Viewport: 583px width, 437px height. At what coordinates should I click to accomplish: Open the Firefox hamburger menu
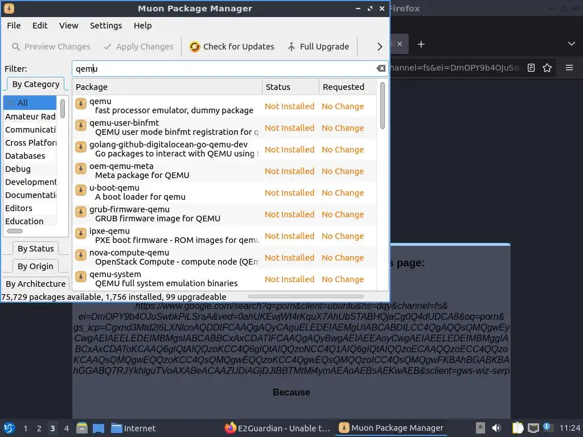point(569,68)
